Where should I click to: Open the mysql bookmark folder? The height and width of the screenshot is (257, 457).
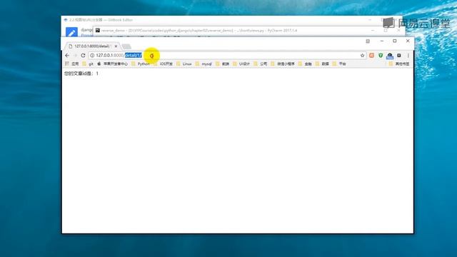[204, 64]
